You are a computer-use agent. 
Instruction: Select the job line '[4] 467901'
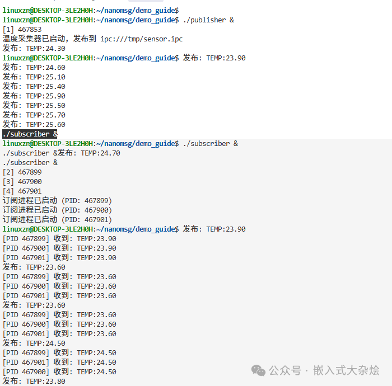tap(22, 191)
